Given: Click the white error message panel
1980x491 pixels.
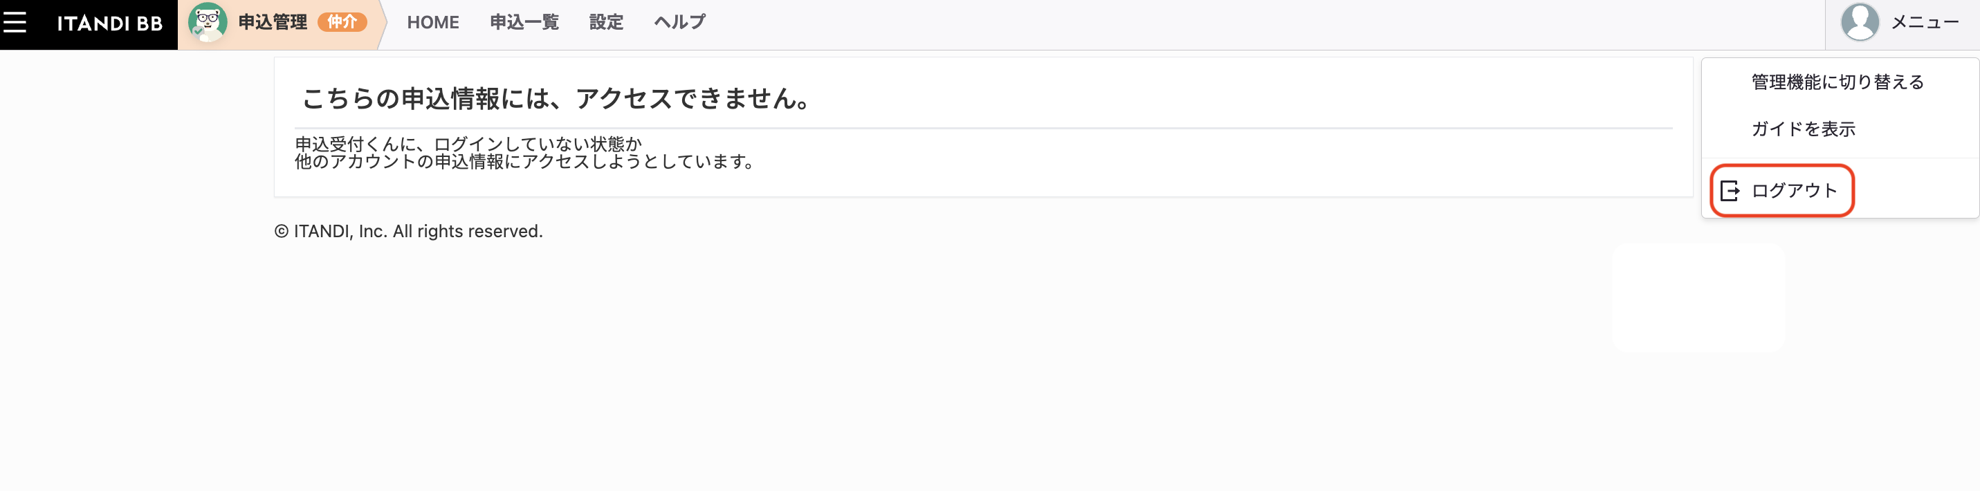Looking at the screenshot, I should coord(983,127).
